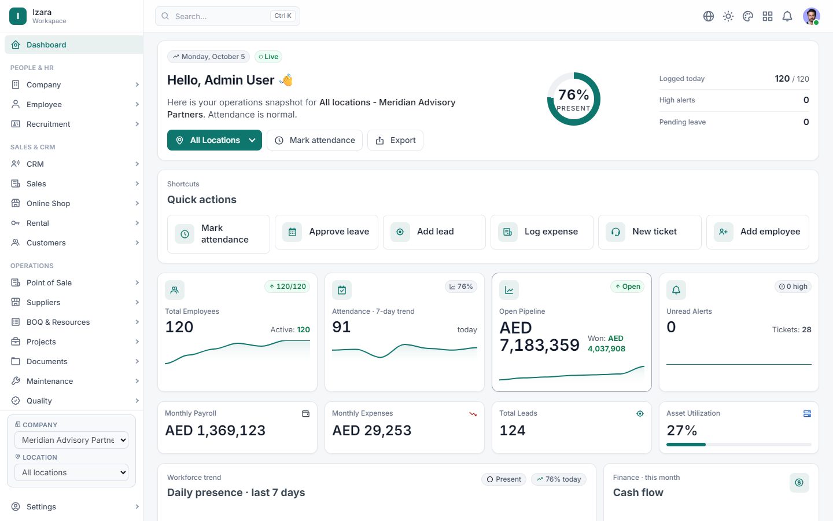Toggle the Present legend pill

504,479
